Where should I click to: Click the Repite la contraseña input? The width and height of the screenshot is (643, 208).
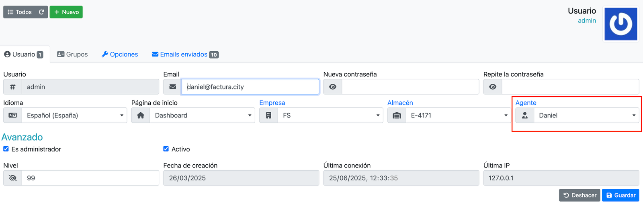click(x=570, y=87)
